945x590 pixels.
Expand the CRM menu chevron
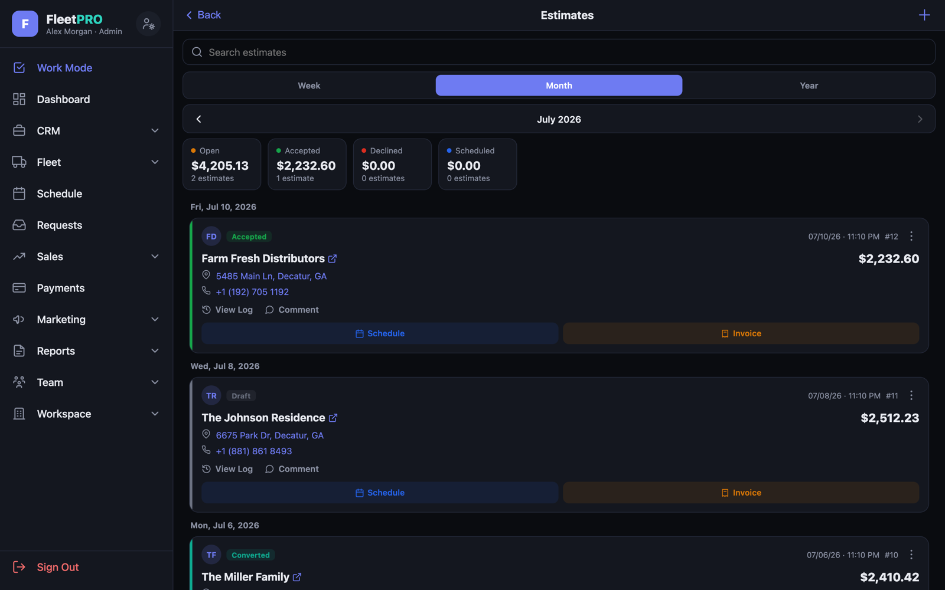click(155, 130)
